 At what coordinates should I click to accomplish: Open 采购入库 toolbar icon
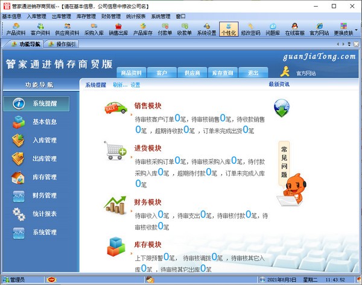(94, 30)
